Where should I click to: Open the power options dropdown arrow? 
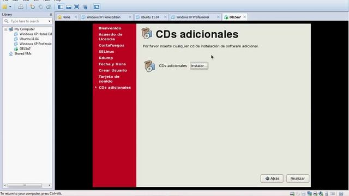pos(10,7)
